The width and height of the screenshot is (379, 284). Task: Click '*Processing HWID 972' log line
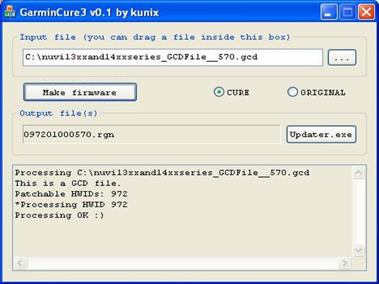(71, 205)
